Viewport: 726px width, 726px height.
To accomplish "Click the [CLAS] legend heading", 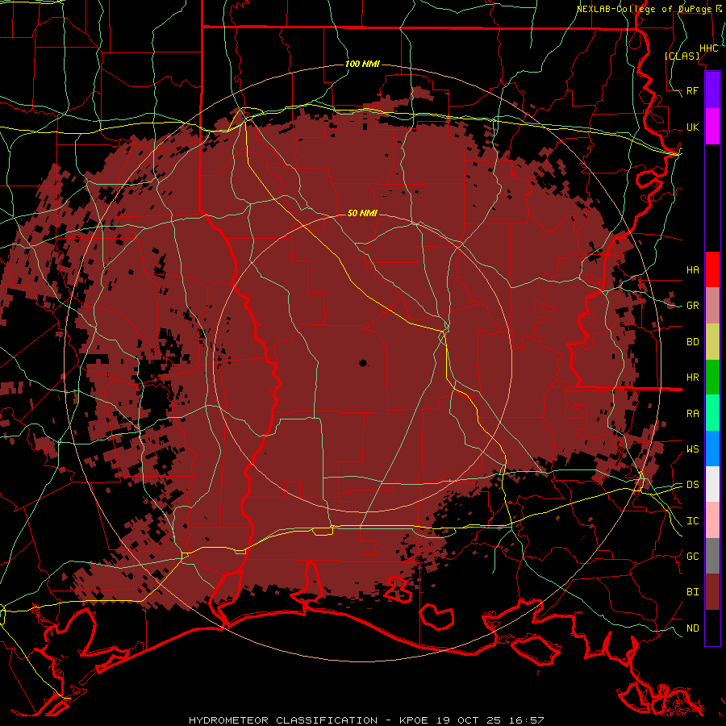I will [682, 56].
